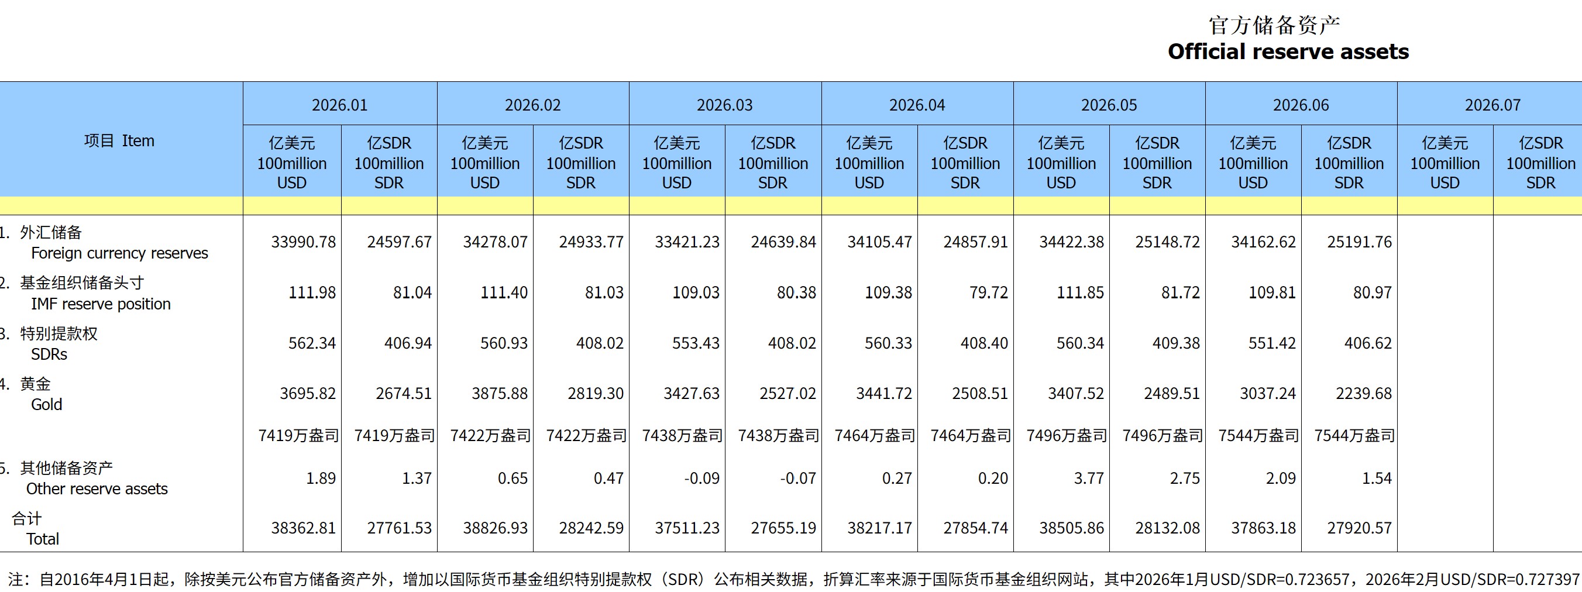Image resolution: width=1582 pixels, height=592 pixels.
Task: Click the "Other reserve assets" row label
Action: (97, 489)
